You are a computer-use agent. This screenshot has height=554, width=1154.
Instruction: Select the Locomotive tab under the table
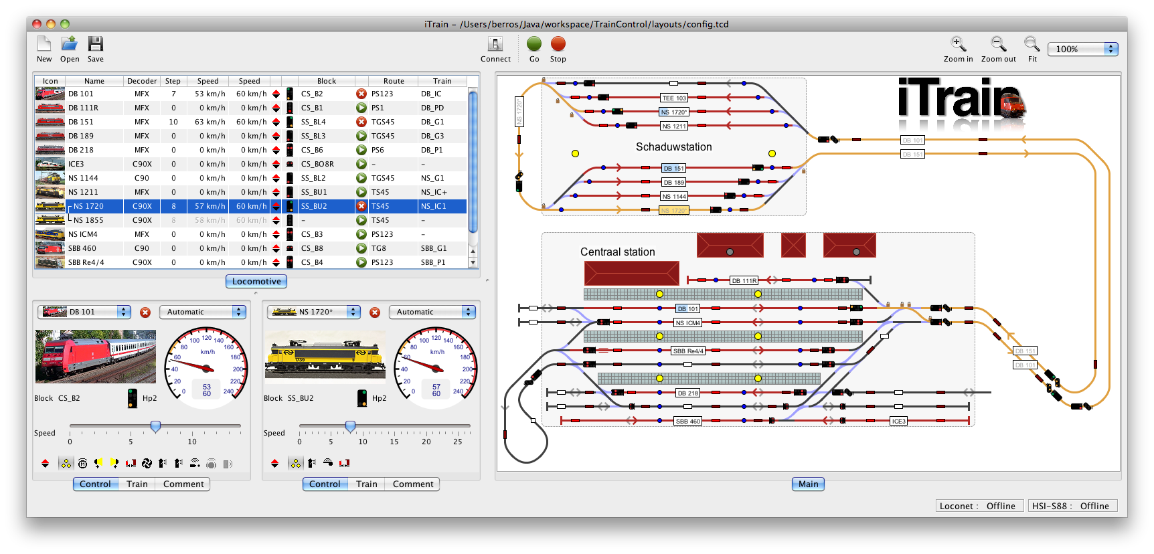coord(256,281)
